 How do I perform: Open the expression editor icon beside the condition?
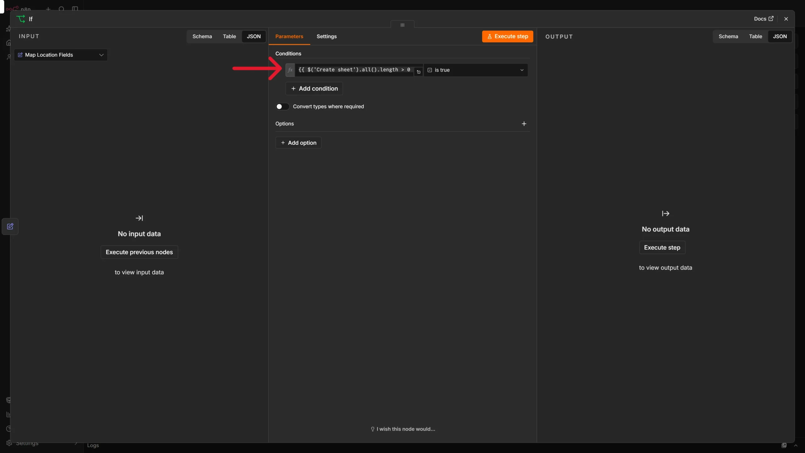click(x=418, y=72)
